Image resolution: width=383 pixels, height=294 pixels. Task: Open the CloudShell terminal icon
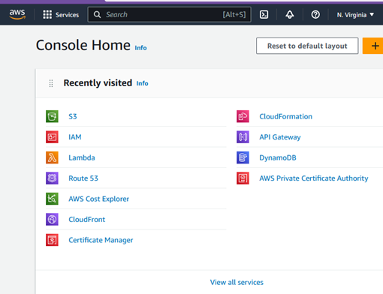pos(264,14)
